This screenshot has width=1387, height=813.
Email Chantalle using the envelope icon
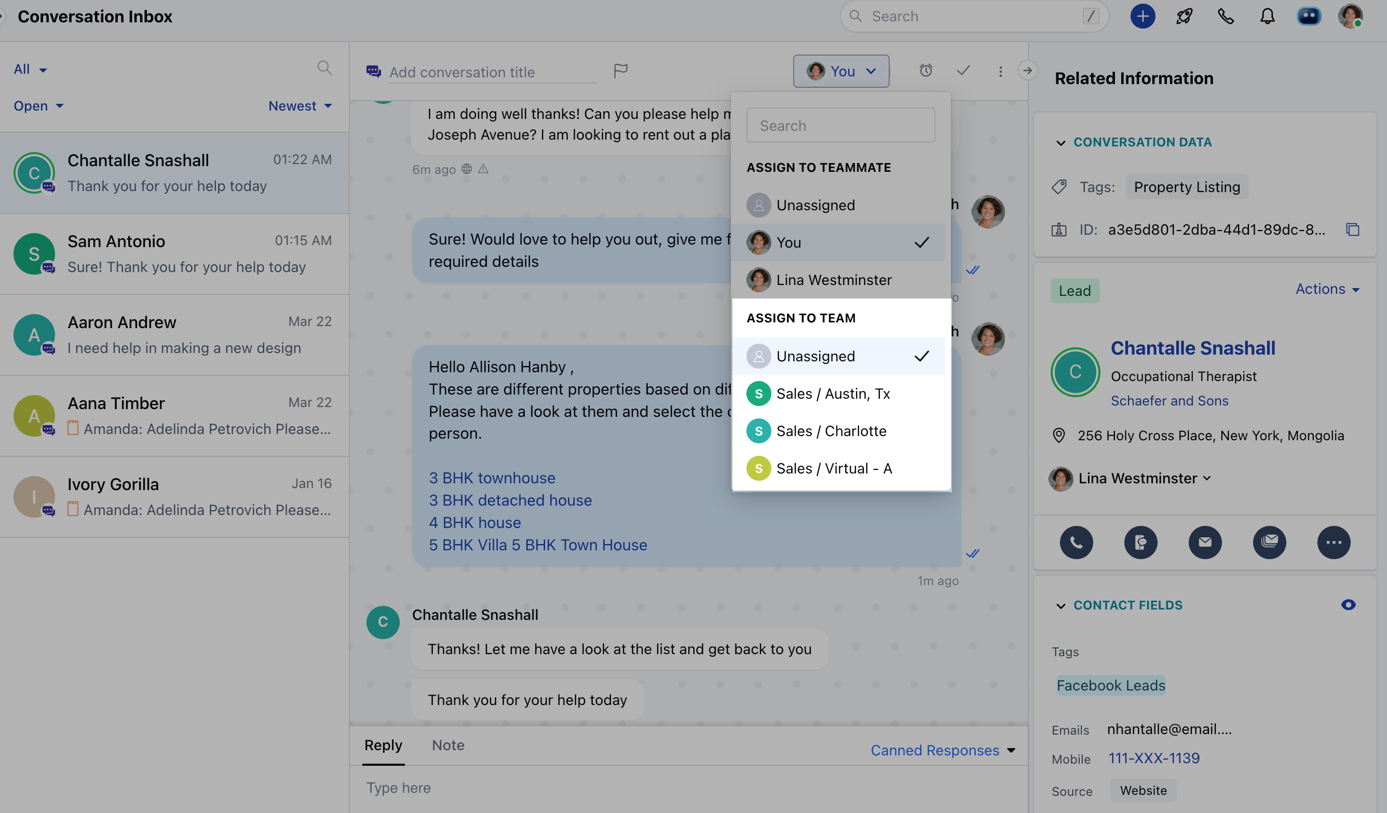click(1205, 542)
